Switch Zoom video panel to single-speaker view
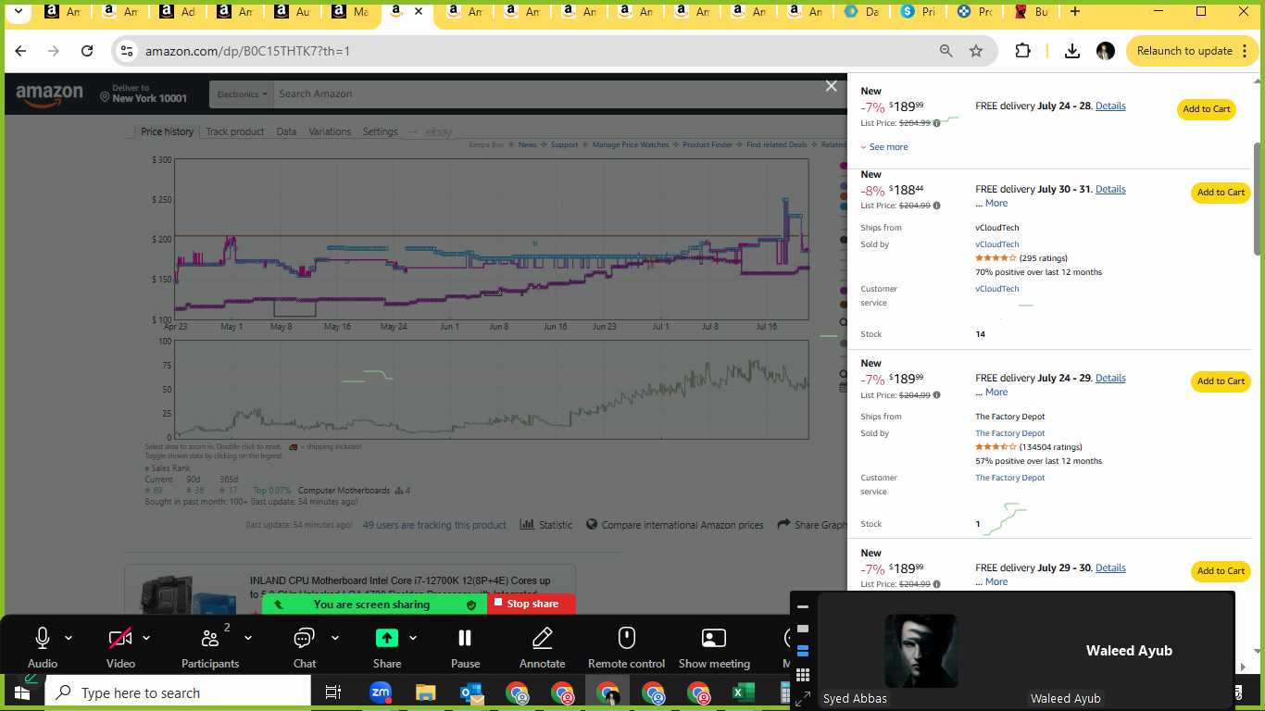The height and width of the screenshot is (711, 1265). point(803,630)
